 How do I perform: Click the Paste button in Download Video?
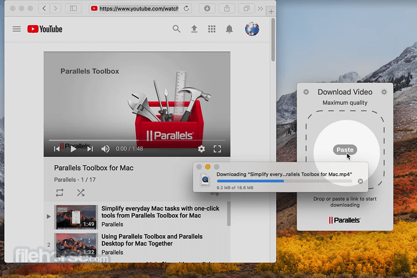click(x=345, y=150)
